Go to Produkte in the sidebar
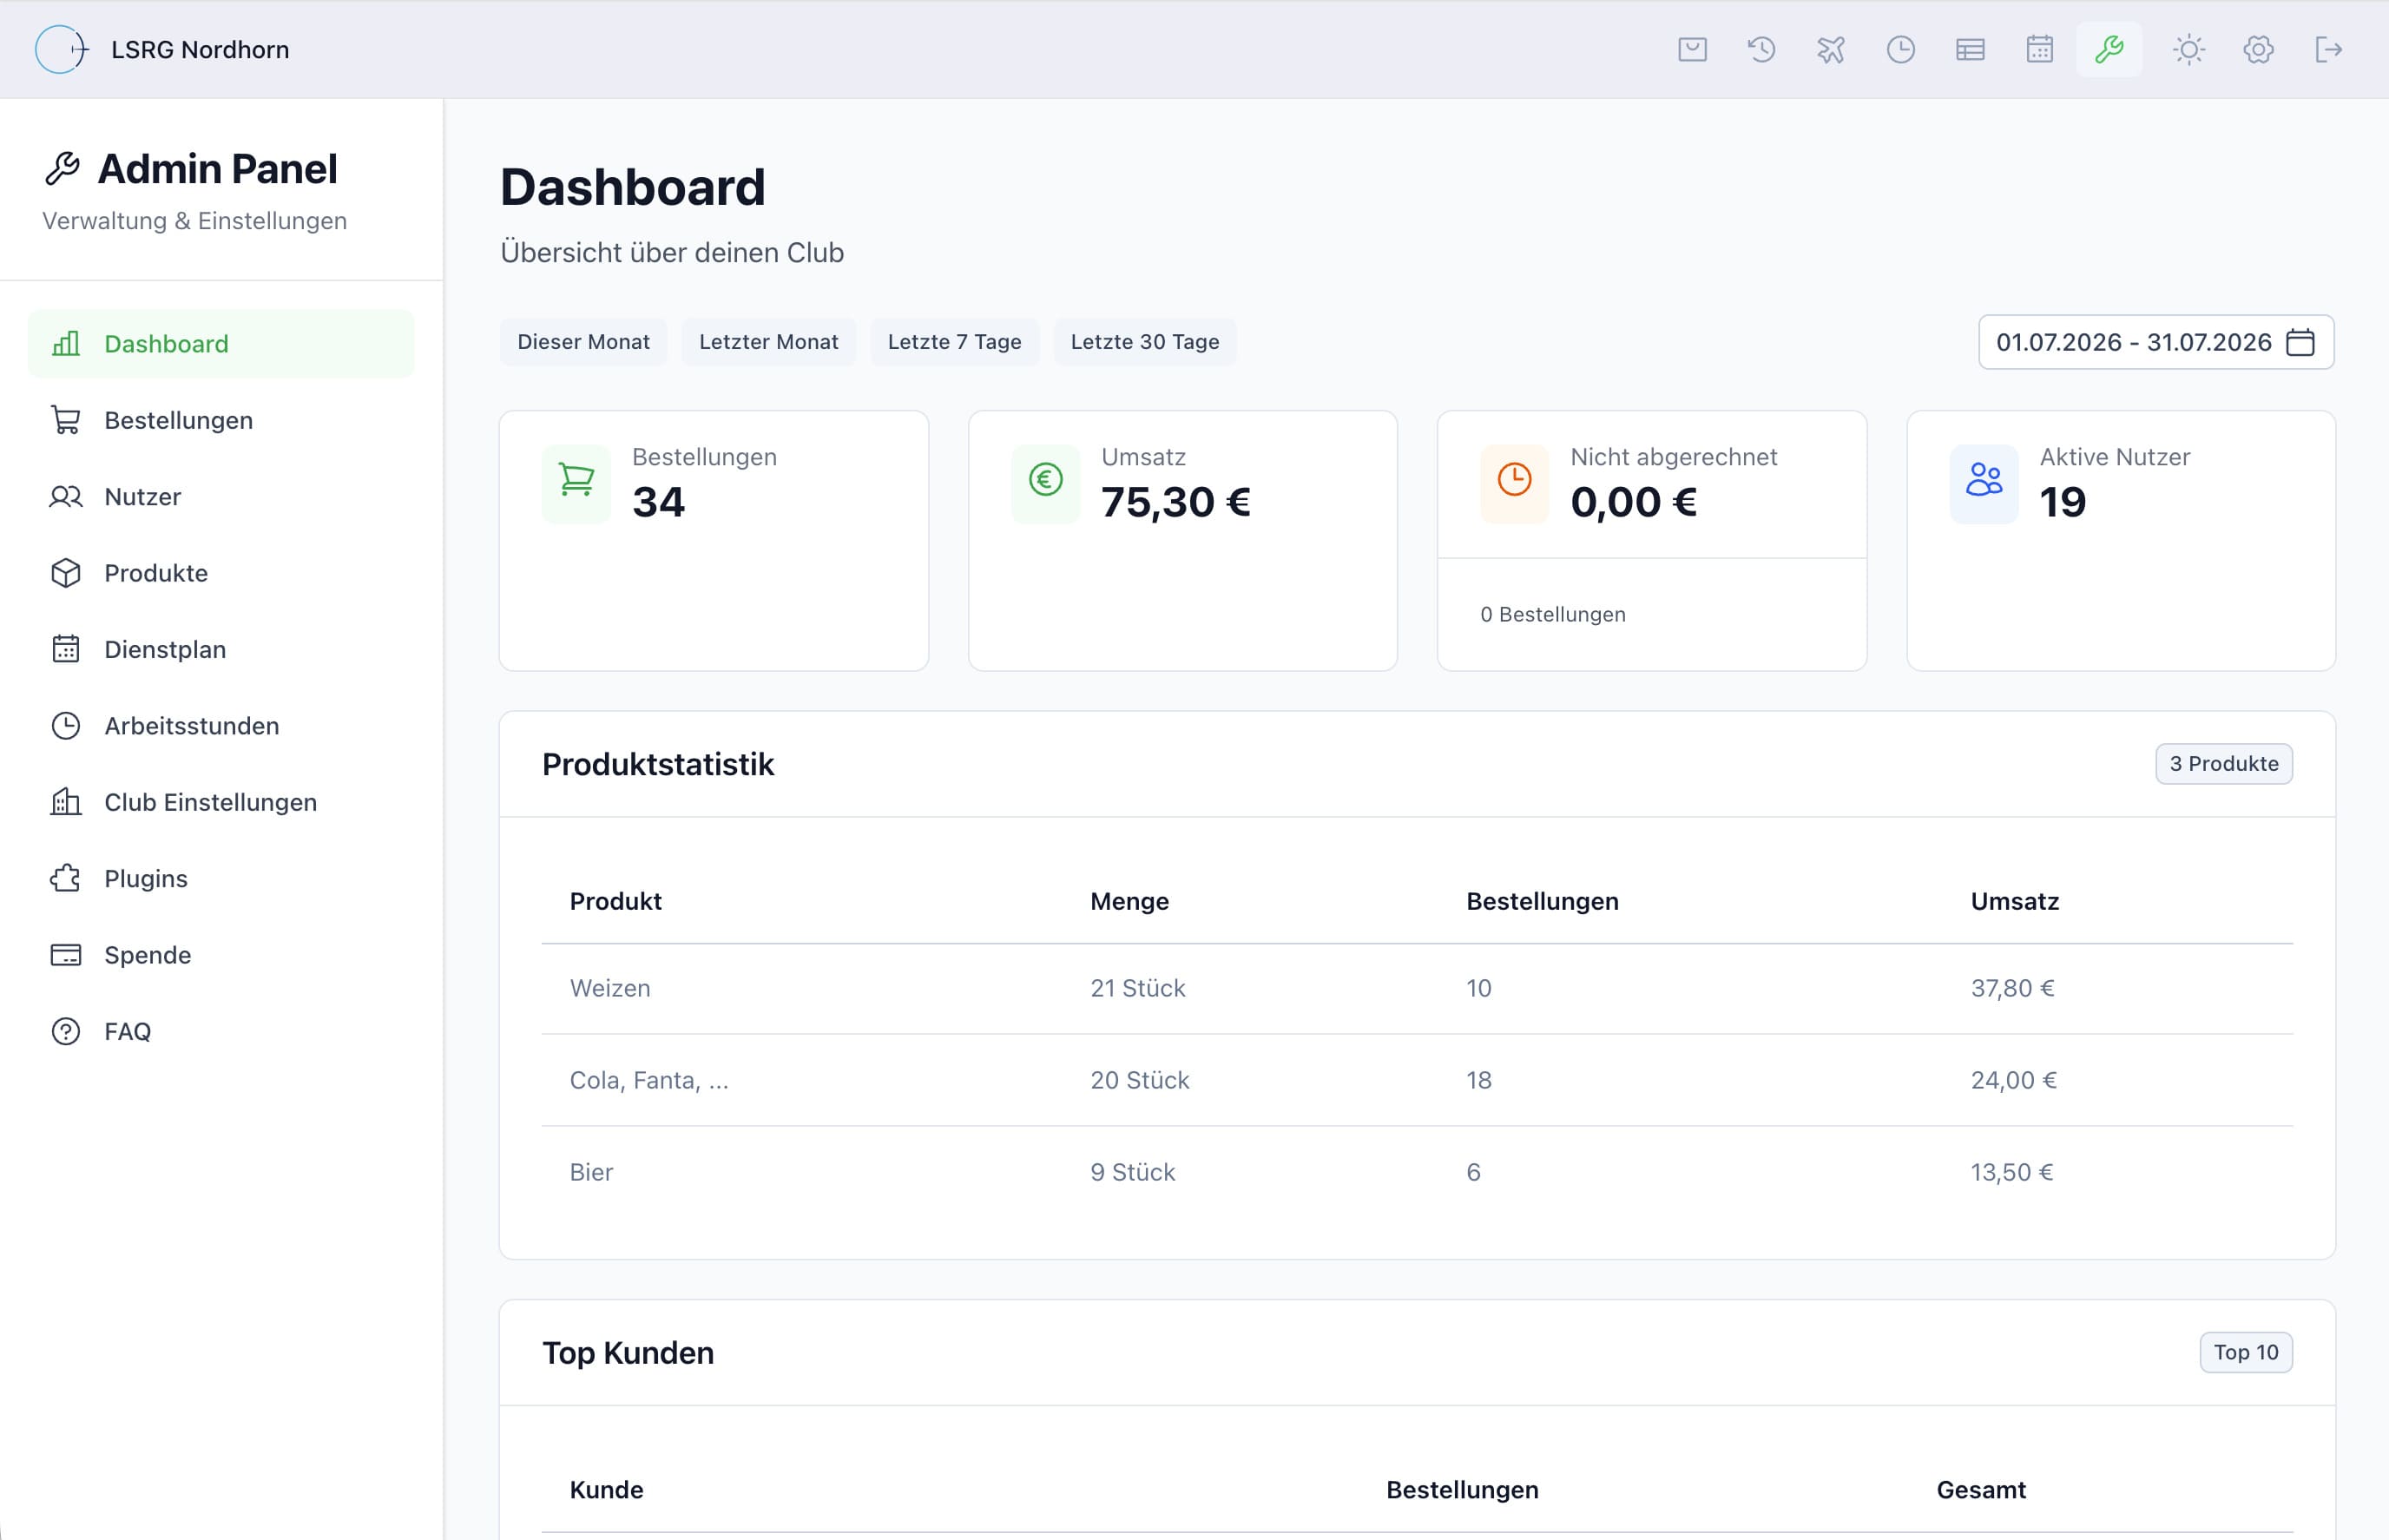This screenshot has width=2389, height=1540. (221, 573)
